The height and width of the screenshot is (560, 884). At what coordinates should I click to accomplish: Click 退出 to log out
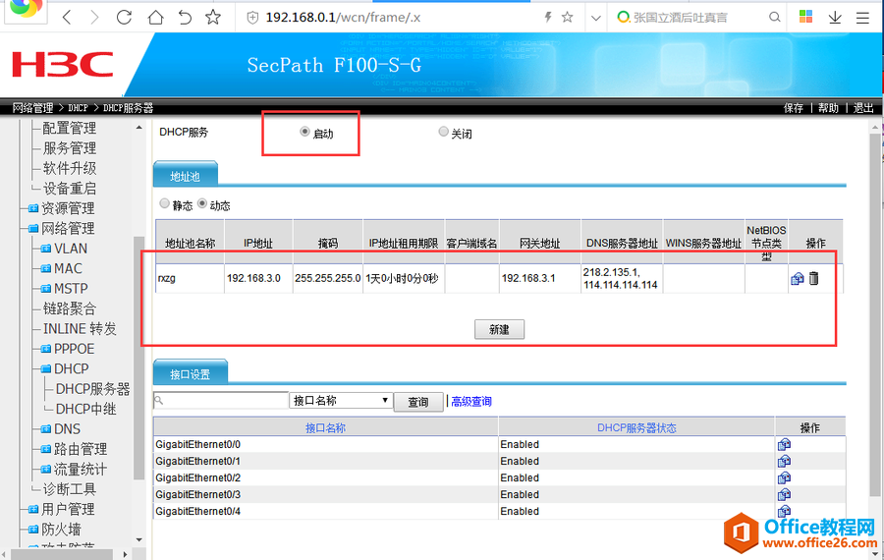coord(863,108)
